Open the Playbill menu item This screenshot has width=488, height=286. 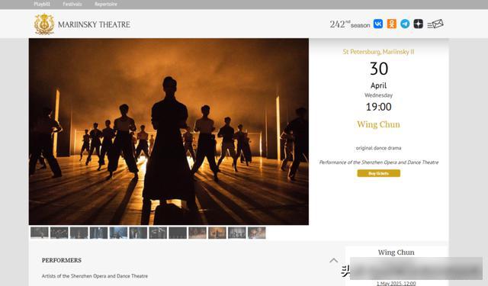click(x=42, y=4)
